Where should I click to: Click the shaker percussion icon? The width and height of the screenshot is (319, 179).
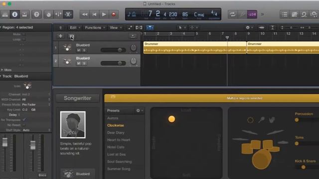pyautogui.click(x=261, y=120)
